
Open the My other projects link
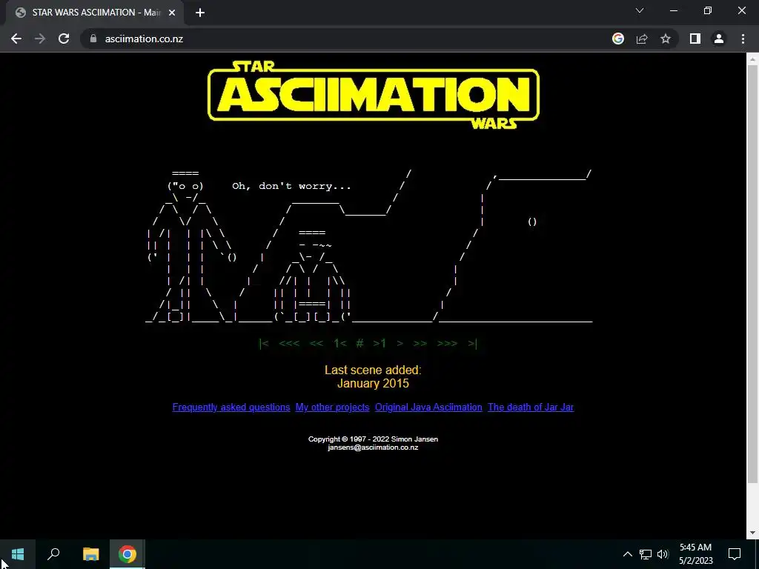click(333, 407)
